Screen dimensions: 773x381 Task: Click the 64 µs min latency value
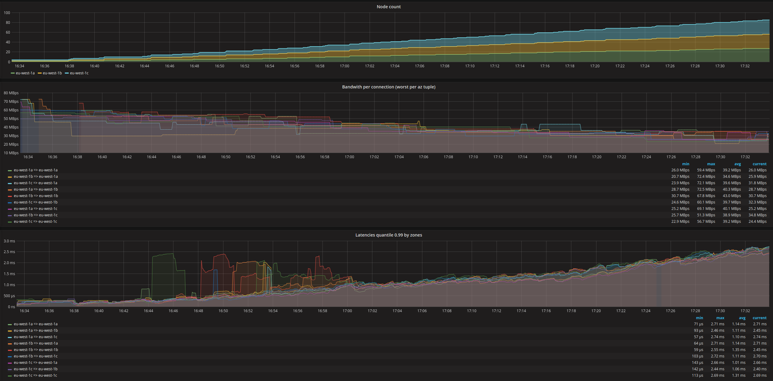[x=699, y=343]
